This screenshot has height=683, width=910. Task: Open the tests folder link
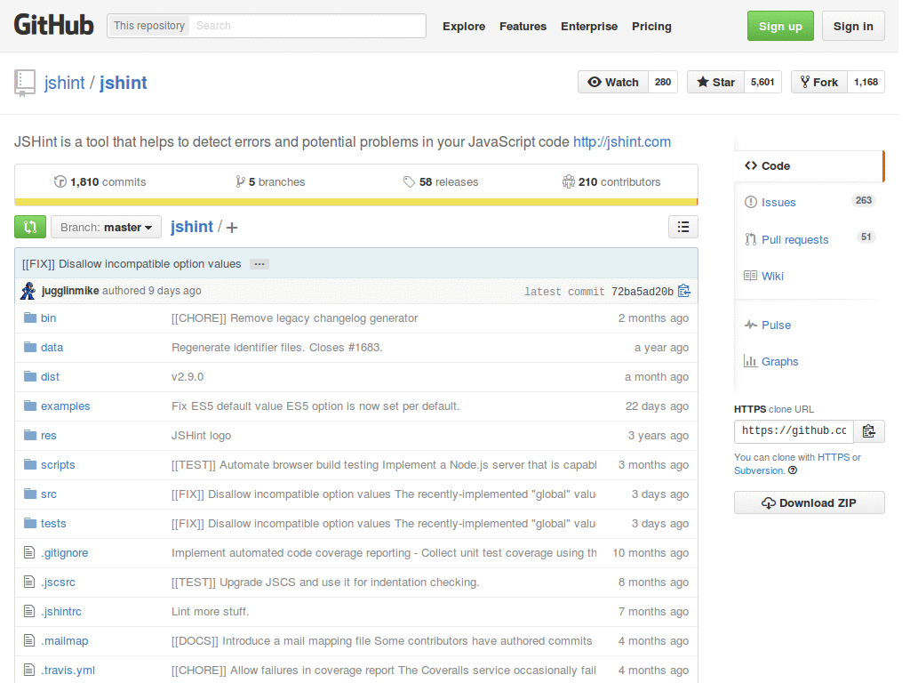(x=53, y=523)
